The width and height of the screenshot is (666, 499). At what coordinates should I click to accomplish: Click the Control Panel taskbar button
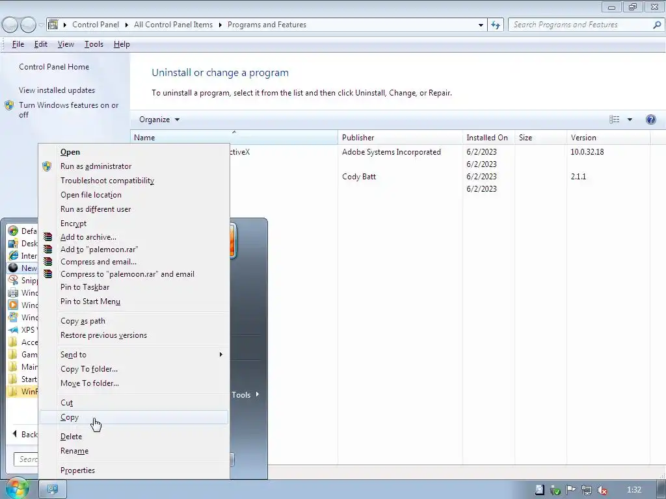tap(53, 489)
